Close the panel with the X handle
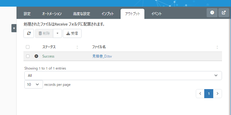The image size is (231, 115). (14, 28)
